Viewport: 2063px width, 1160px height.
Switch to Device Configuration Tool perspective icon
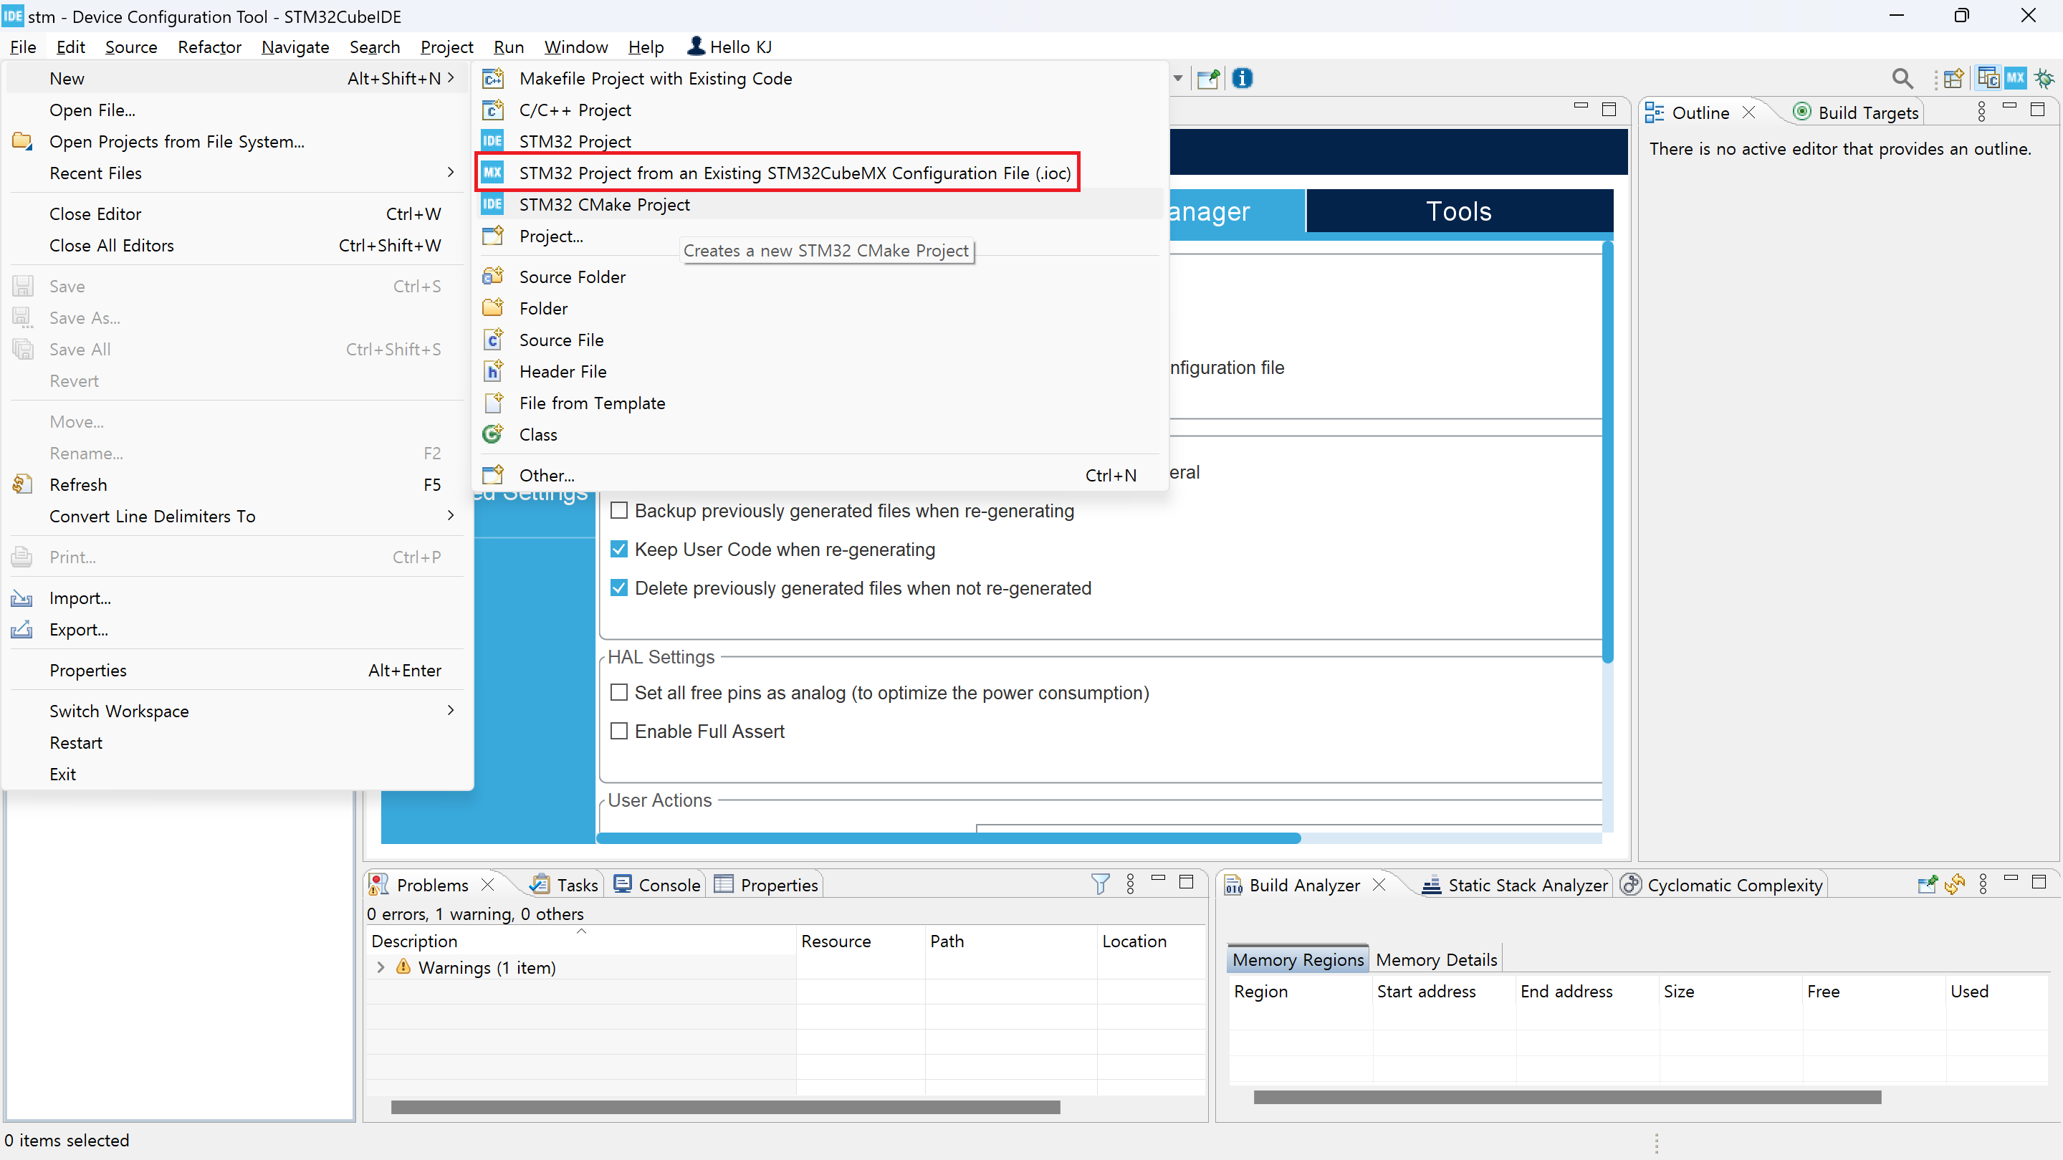(2016, 78)
